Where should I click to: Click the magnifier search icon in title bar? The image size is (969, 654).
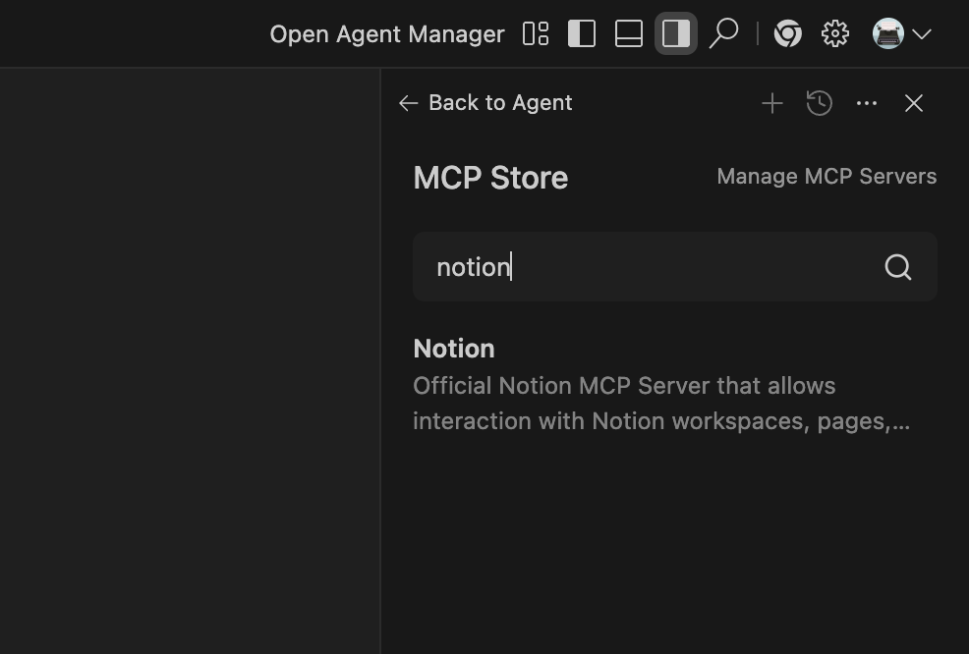723,33
